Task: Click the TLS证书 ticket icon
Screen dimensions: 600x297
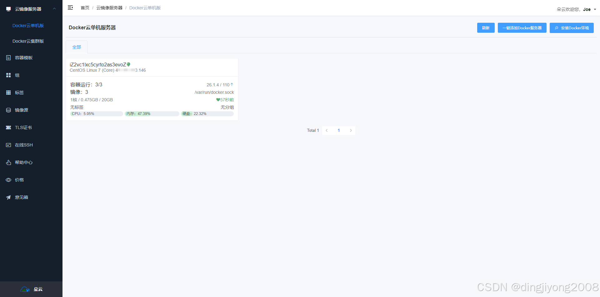Action: point(8,127)
